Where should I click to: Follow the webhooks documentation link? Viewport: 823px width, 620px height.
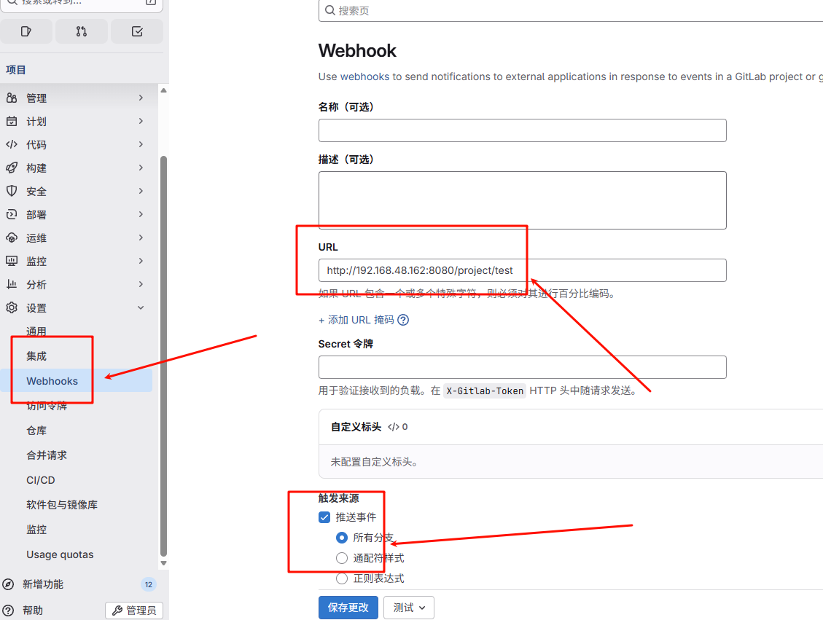pyautogui.click(x=364, y=76)
